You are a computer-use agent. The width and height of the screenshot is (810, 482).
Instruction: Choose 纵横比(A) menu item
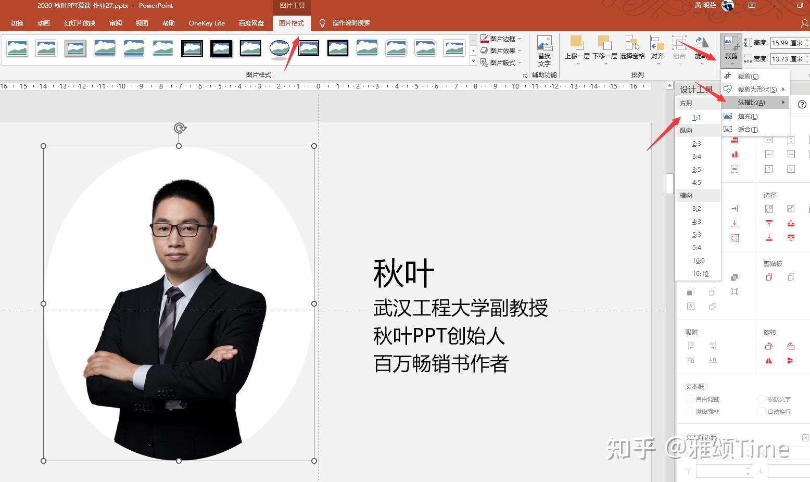coord(755,103)
